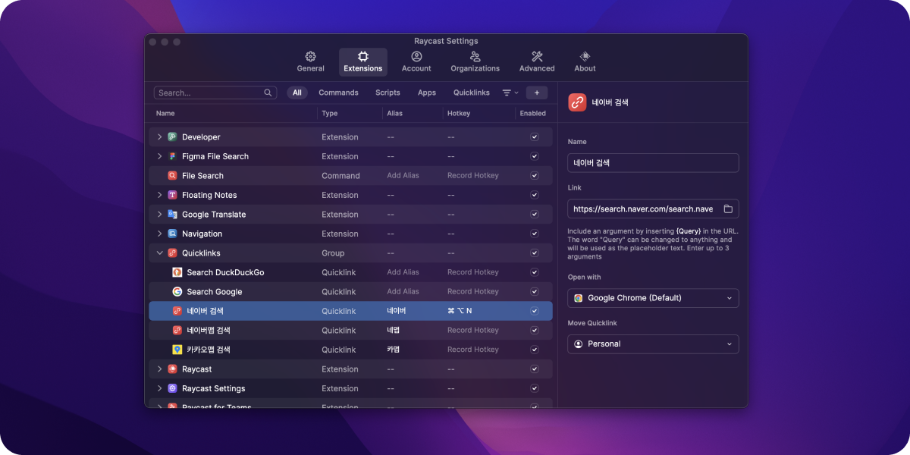This screenshot has height=455, width=910.
Task: Toggle the File Search enabled checkbox
Action: point(534,176)
